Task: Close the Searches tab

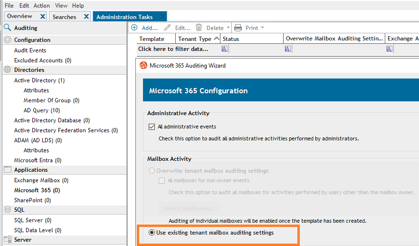Action: pyautogui.click(x=86, y=16)
